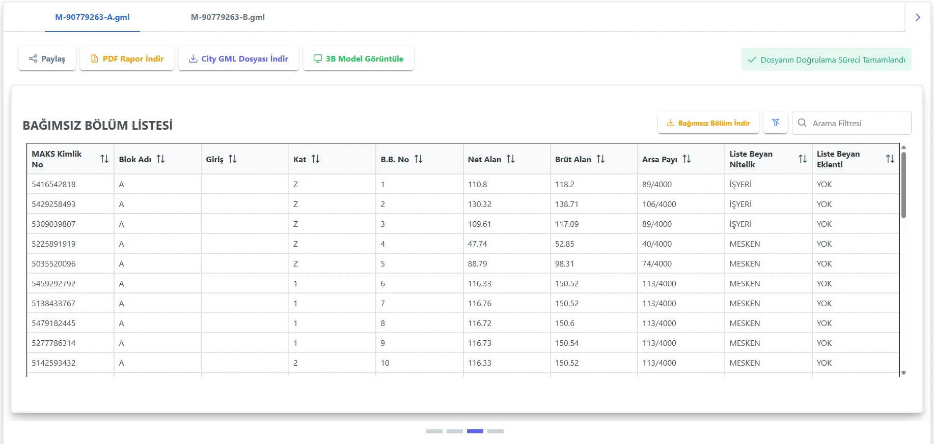The width and height of the screenshot is (934, 444).
Task: Sort by Liste Beyan Eklenti column
Action: tap(890, 159)
